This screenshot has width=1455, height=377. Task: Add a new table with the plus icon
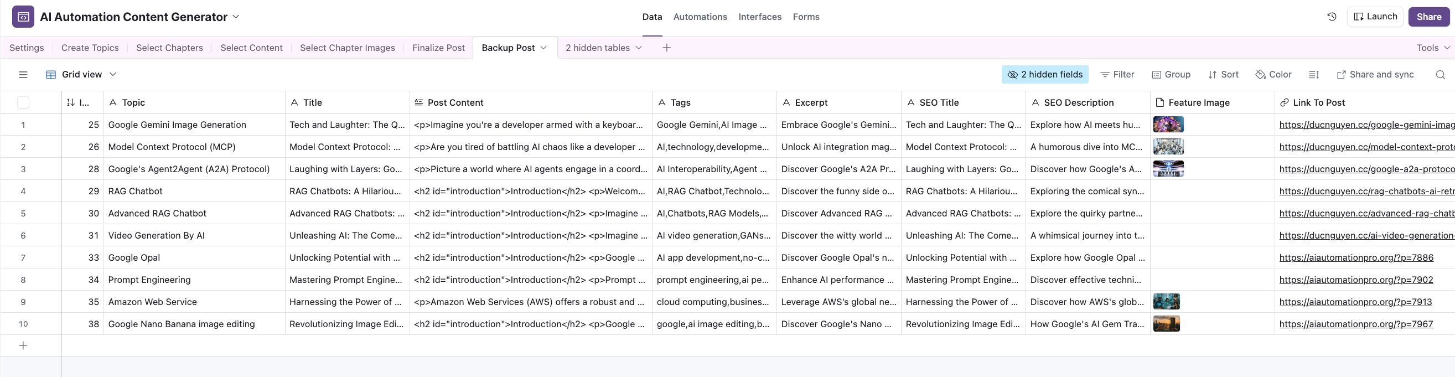coord(666,48)
